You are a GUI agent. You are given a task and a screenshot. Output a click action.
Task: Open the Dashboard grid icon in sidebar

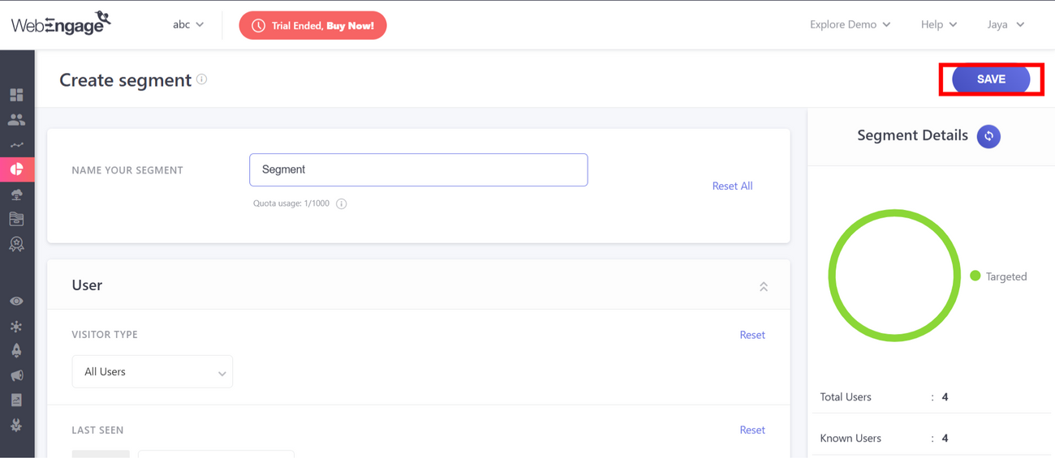coord(16,95)
